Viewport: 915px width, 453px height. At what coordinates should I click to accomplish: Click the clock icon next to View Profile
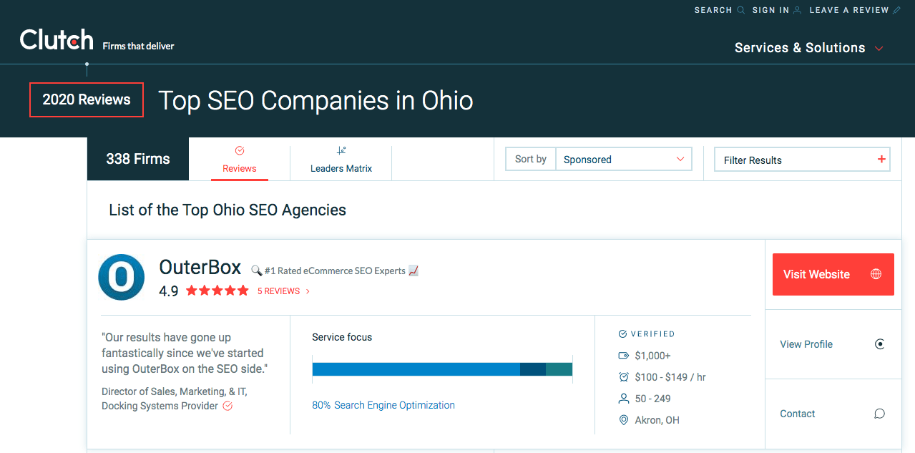point(879,344)
